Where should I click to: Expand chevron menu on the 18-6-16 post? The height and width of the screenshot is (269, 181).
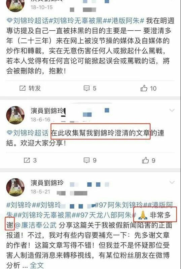[172, 110]
